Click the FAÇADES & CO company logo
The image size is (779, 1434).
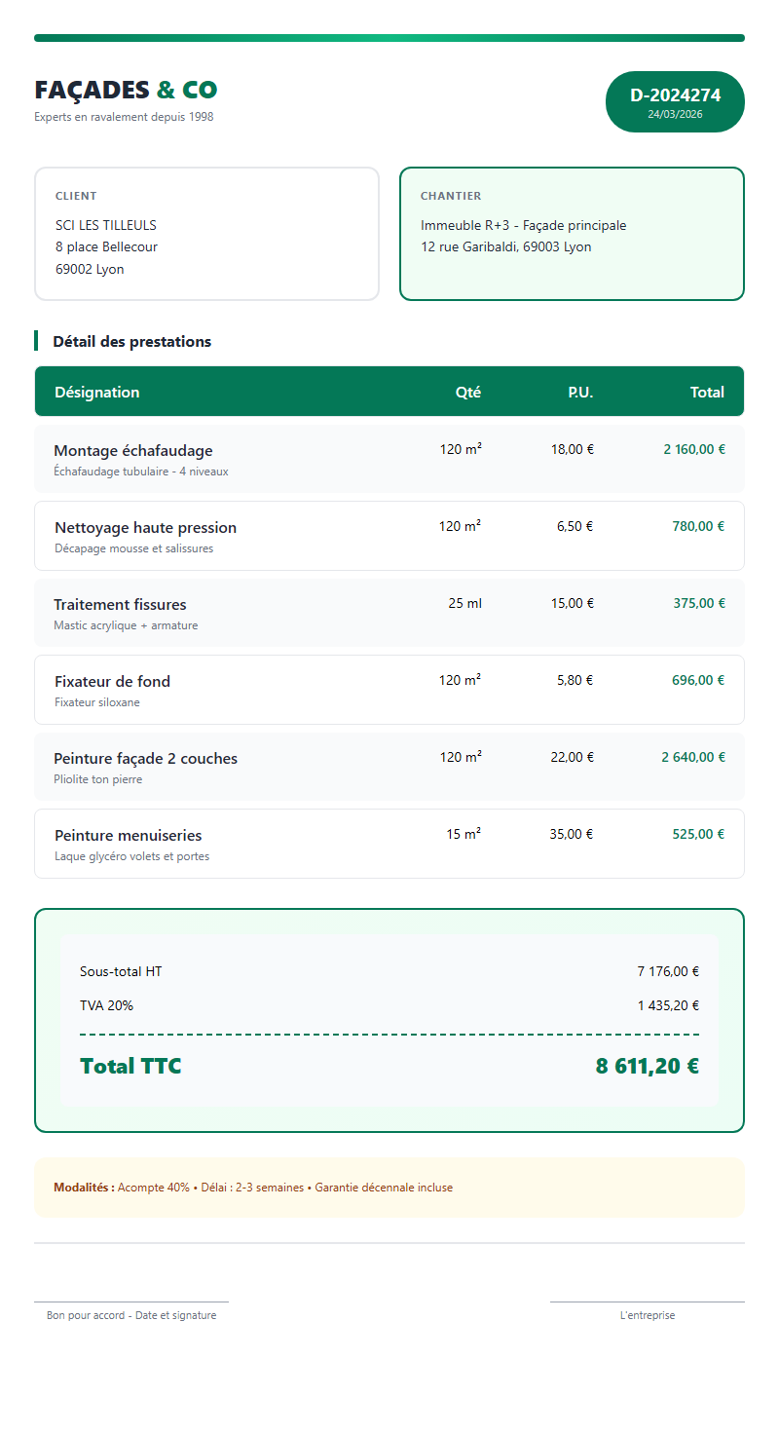126,91
